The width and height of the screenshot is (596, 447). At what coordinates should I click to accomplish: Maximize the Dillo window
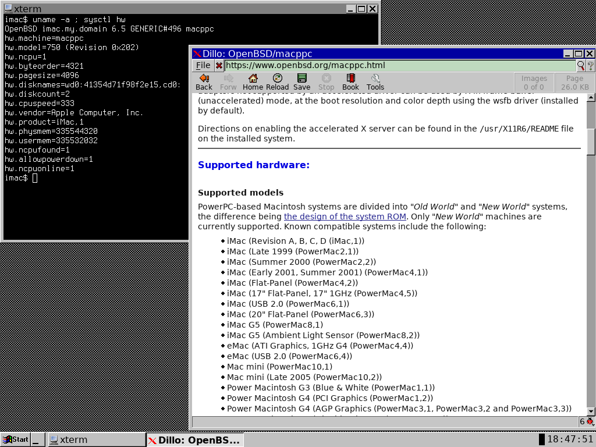tap(579, 54)
